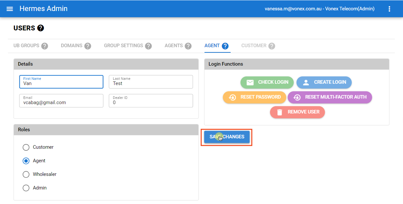
Task: Switch to the Domains tab
Action: 71,46
